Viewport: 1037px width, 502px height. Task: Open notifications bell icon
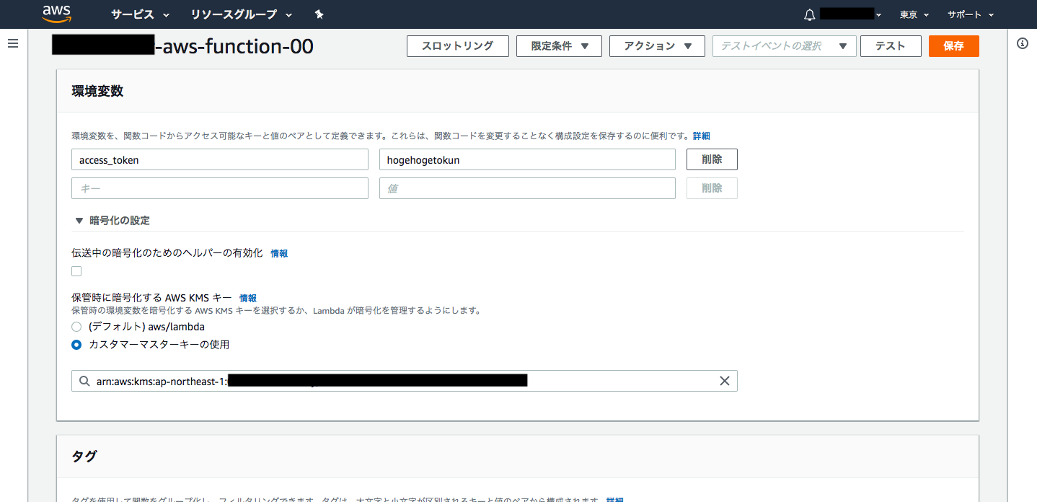coord(810,14)
